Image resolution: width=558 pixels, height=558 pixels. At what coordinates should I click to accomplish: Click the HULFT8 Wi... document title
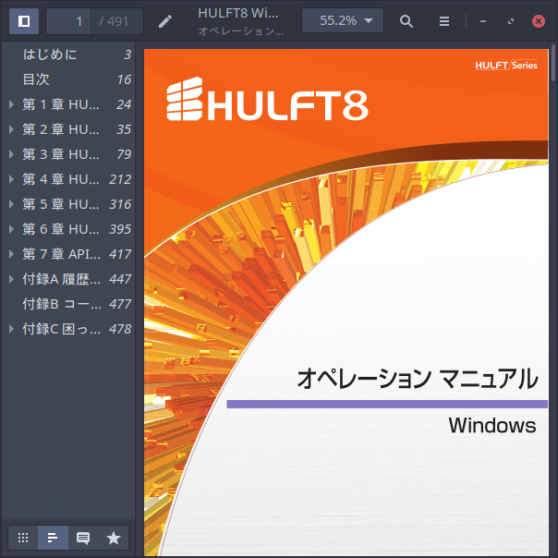[x=238, y=14]
